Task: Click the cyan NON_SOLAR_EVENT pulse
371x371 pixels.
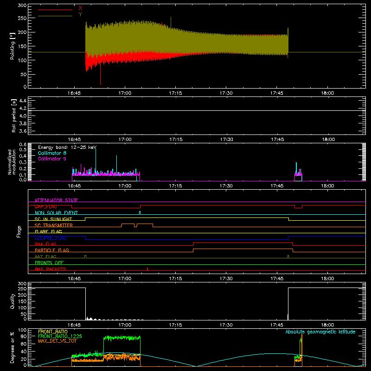Action: pos(140,213)
